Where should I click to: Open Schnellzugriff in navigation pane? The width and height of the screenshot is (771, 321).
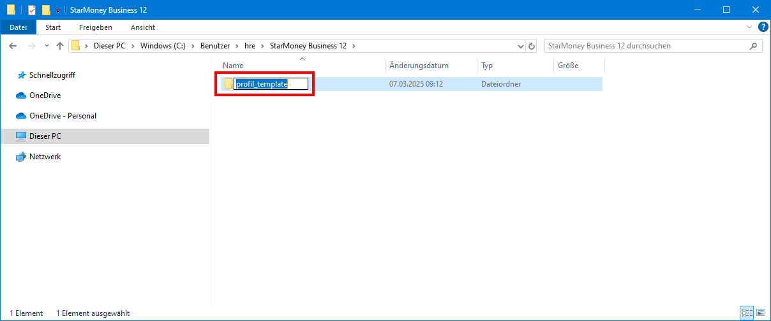[x=52, y=75]
